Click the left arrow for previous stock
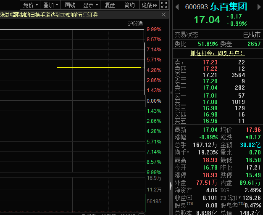The height and width of the screenshot is (215, 263). 176,7
